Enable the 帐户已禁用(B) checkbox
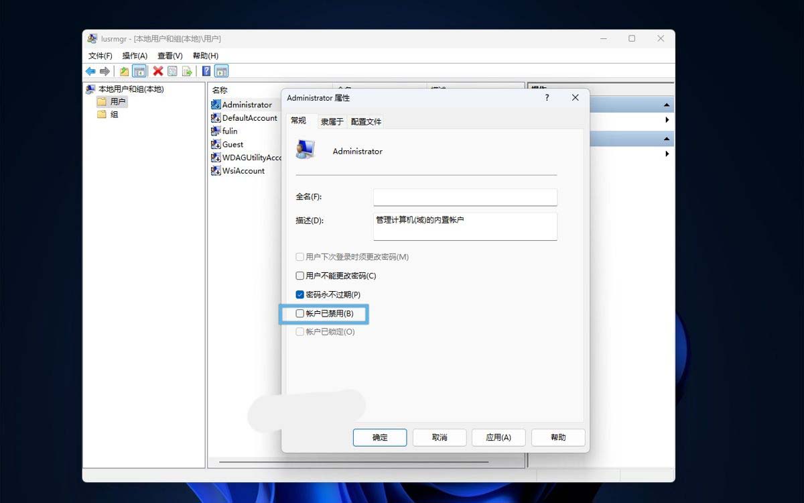This screenshot has height=503, width=804. tap(299, 313)
